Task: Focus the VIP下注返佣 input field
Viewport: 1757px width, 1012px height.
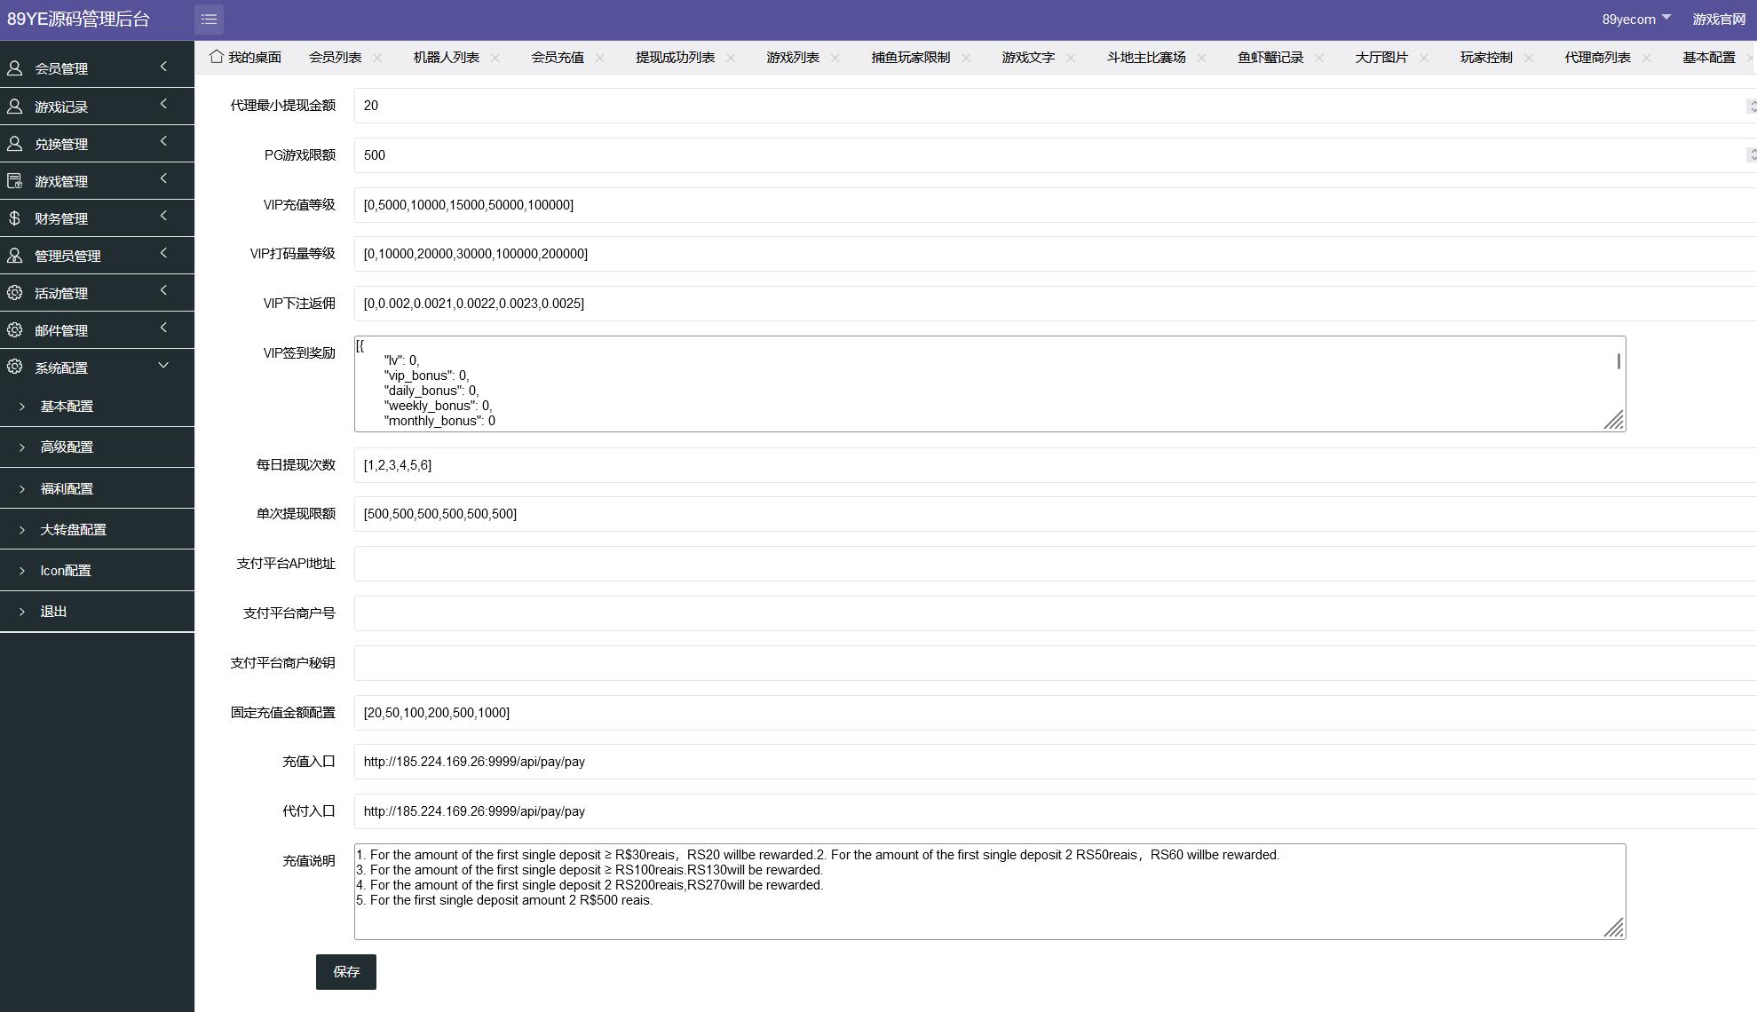Action: pyautogui.click(x=1055, y=304)
